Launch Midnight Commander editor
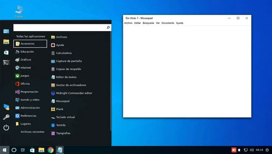Viewport: 272px width, 154px height. click(x=72, y=93)
